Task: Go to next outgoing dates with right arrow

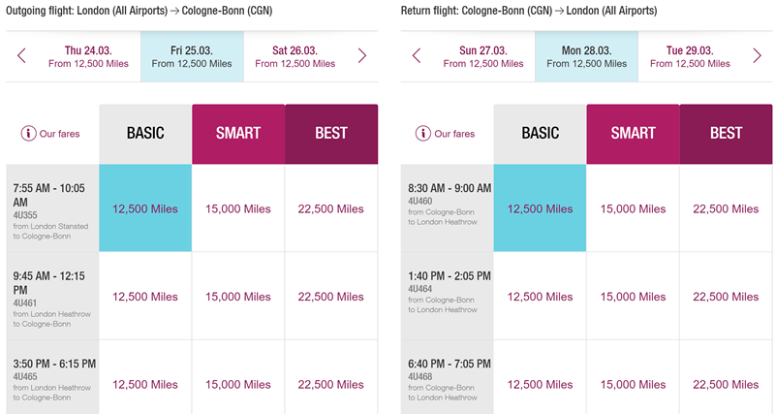Action: [361, 56]
